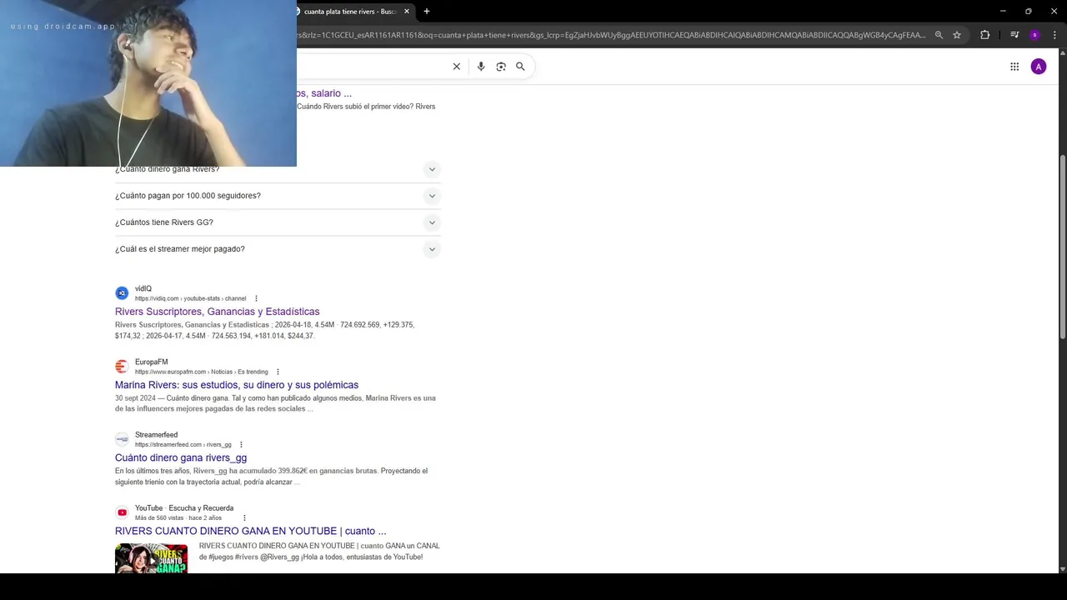Open the Rivers YouTube video thumbnail
The width and height of the screenshot is (1067, 600).
151,558
